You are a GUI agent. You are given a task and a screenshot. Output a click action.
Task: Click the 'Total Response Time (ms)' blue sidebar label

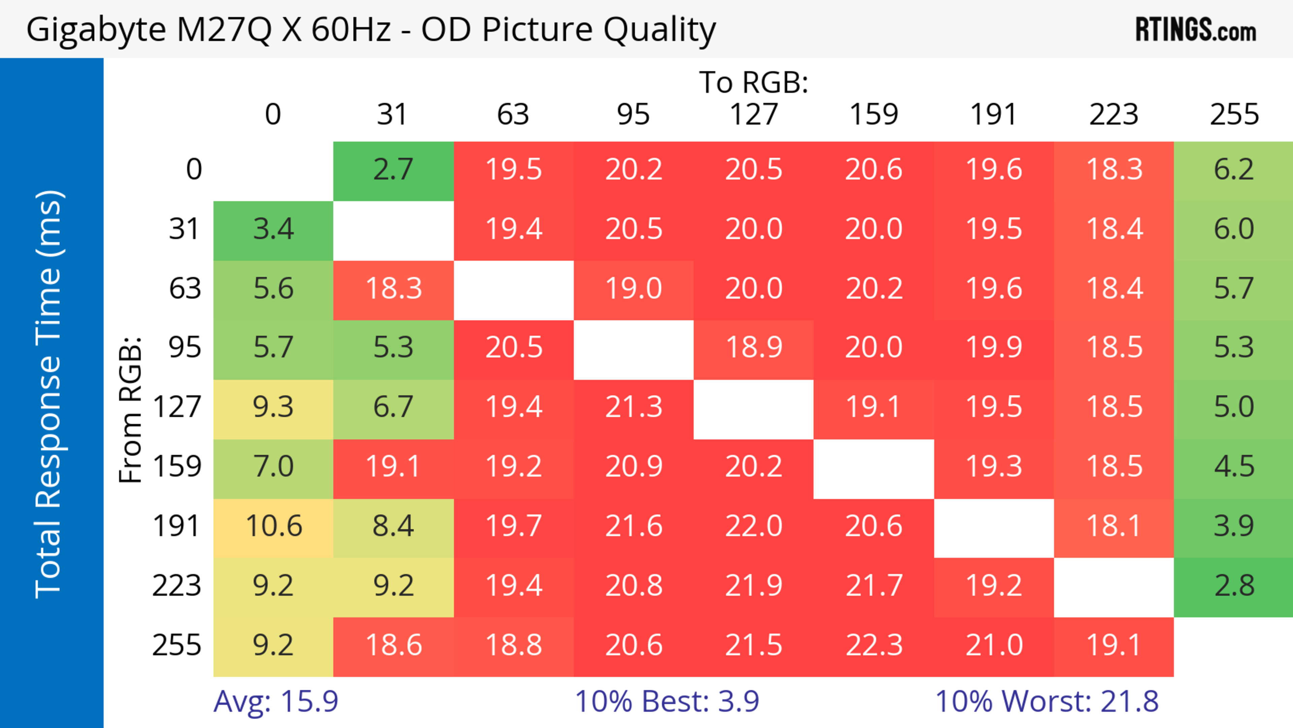49,394
